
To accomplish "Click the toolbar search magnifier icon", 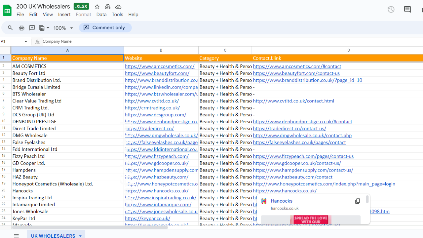I will [x=10, y=28].
